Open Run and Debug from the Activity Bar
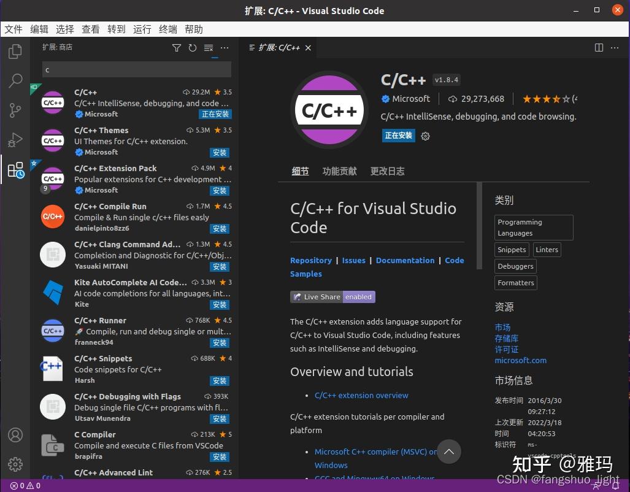Viewport: 630px width, 492px height. (15, 140)
